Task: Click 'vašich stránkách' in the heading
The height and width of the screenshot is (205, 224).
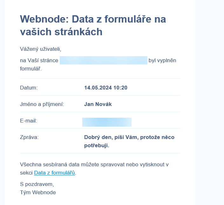Action: point(61,32)
